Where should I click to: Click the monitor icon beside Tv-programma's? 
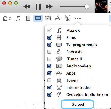tap(59, 45)
